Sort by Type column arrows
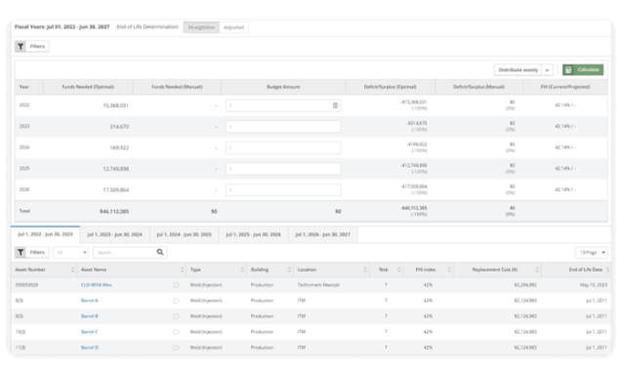The height and width of the screenshot is (375, 625). (x=242, y=270)
